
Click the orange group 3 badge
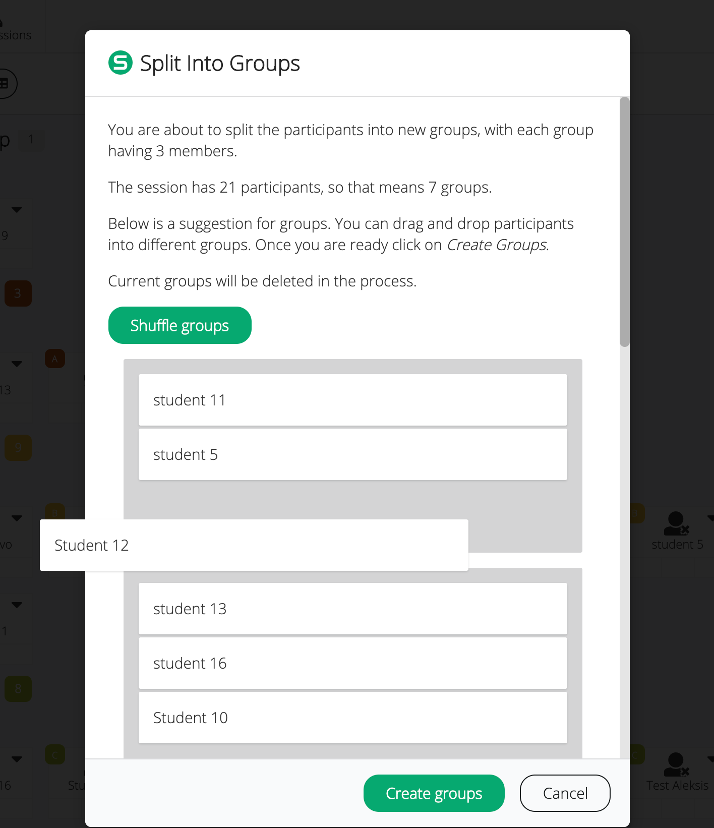[18, 293]
